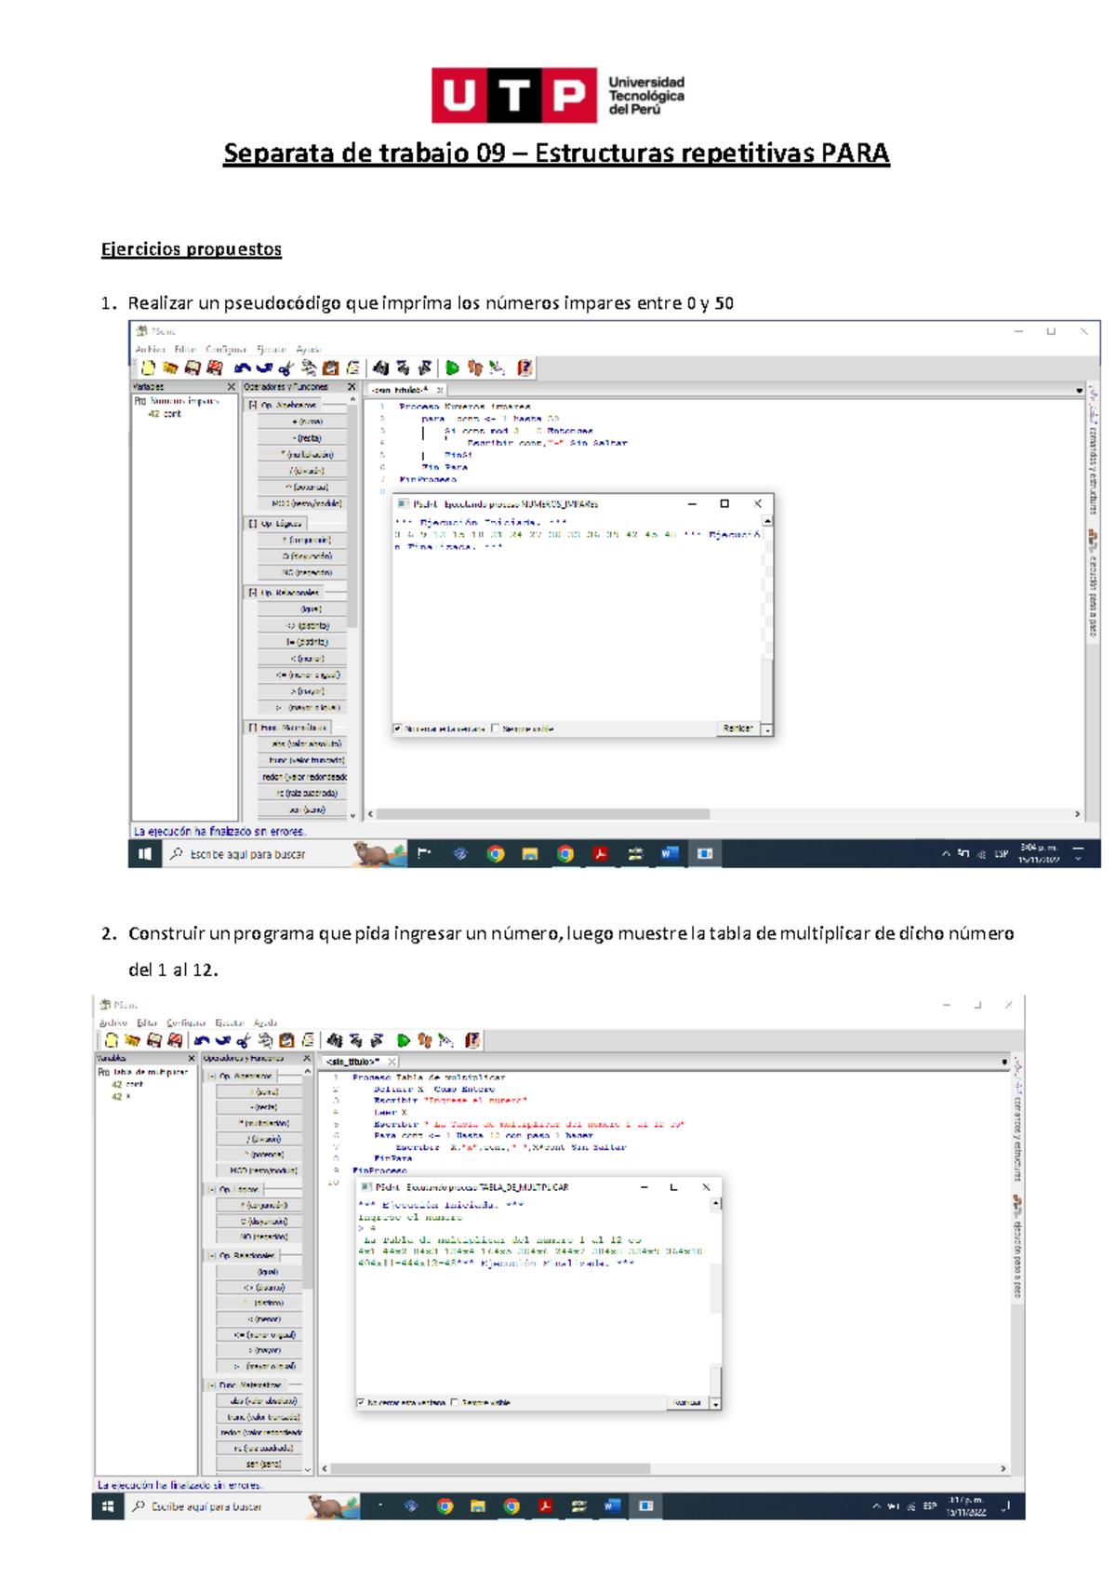1116x1578 pixels.
Task: Open the Archivo menu in Numeros Impares PSeInt
Action: pyautogui.click(x=149, y=350)
